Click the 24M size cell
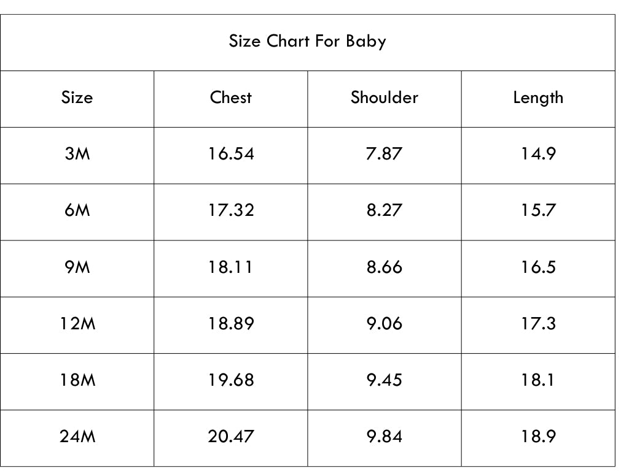Viewport: 629px width, 471px height. (x=77, y=437)
